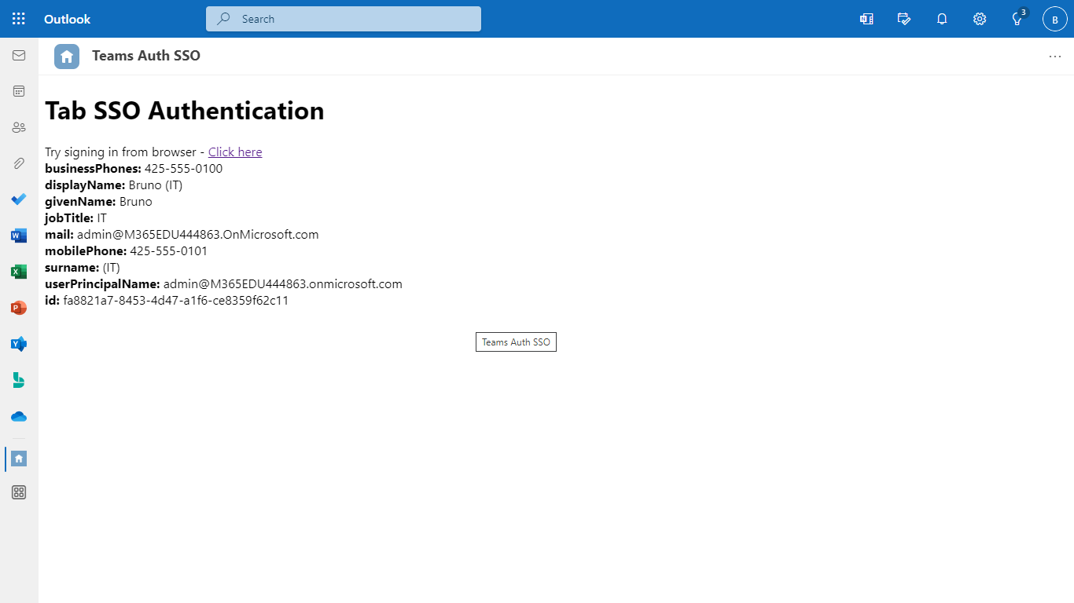Click the Tab SSO Authentication heading
The height and width of the screenshot is (603, 1074).
(x=185, y=111)
